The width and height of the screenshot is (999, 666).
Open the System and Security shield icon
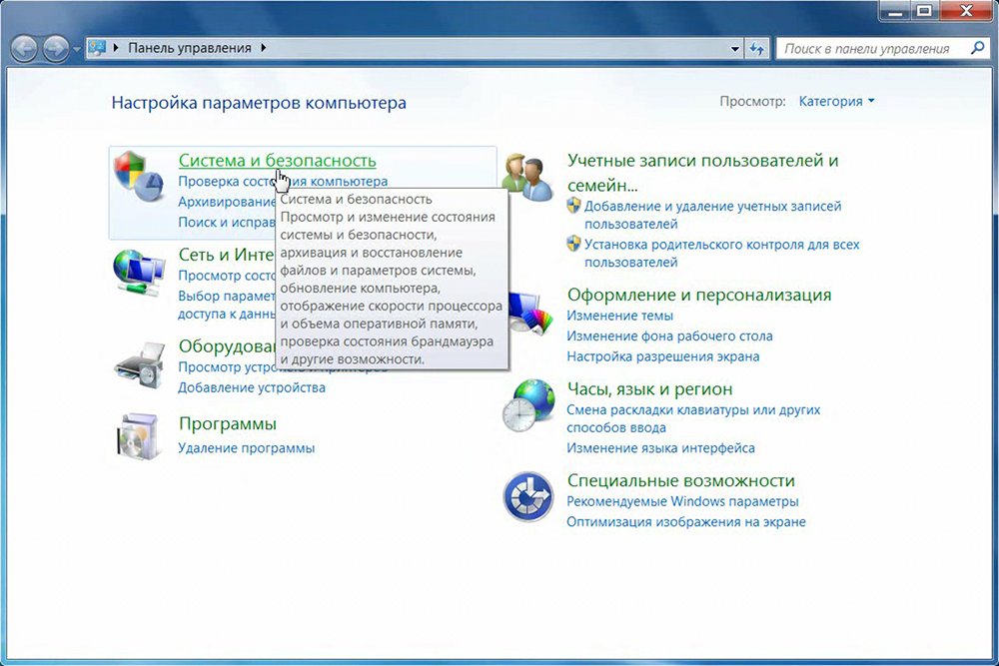click(140, 176)
